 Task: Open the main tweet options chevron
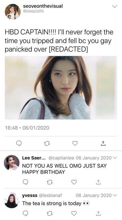pyautogui.click(x=115, y=6)
